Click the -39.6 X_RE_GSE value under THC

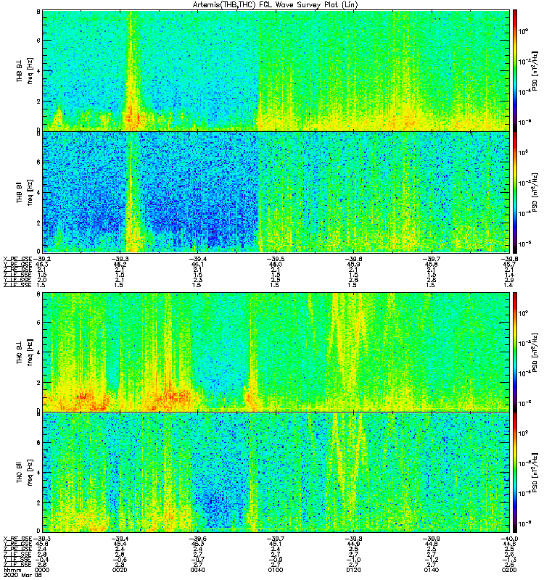point(197,539)
